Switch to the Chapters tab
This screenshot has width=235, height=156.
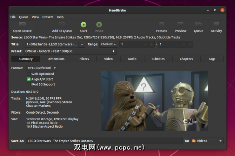coord(186,59)
